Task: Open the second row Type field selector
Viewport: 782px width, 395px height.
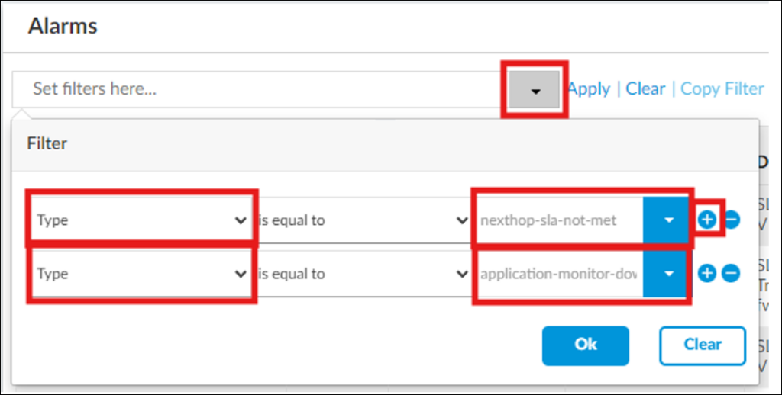Action: [141, 274]
